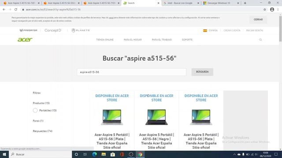Open Task View in the taskbar

pyautogui.click(x=85, y=154)
